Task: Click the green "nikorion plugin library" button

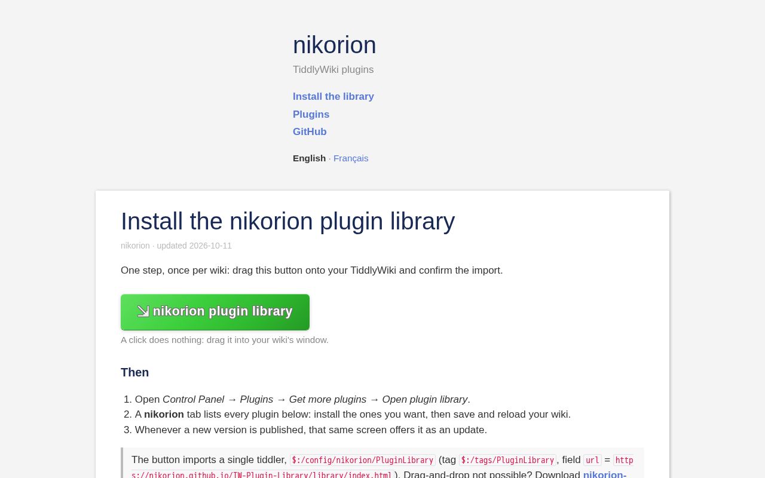Action: tap(215, 312)
